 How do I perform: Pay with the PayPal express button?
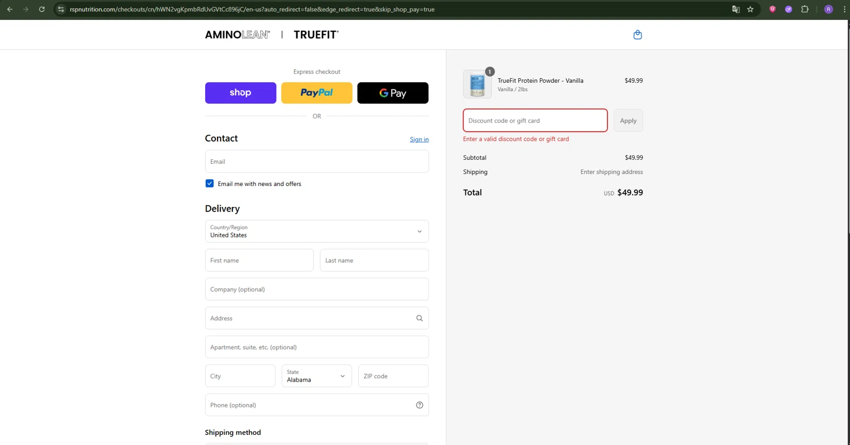tap(317, 93)
